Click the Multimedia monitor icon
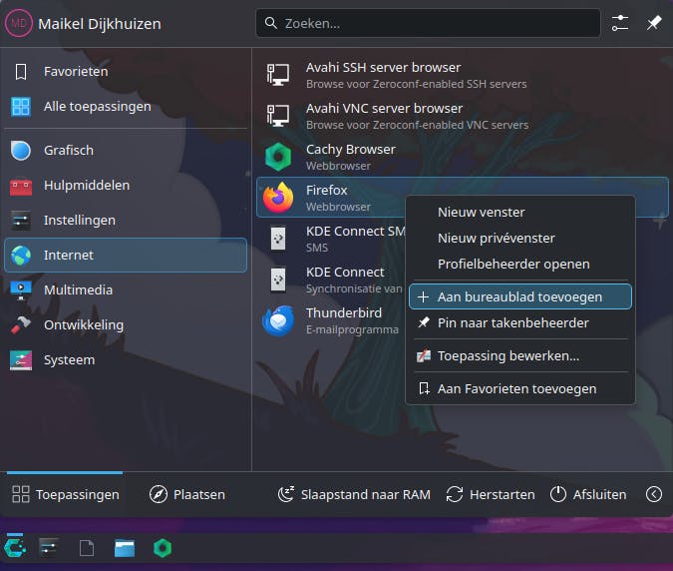This screenshot has width=673, height=571. click(x=21, y=290)
